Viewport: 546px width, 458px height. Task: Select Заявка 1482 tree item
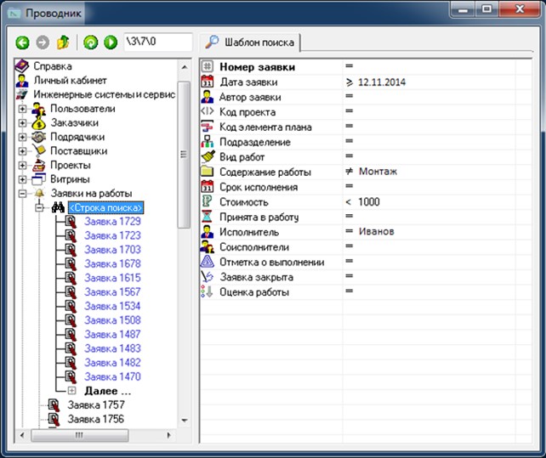click(112, 362)
